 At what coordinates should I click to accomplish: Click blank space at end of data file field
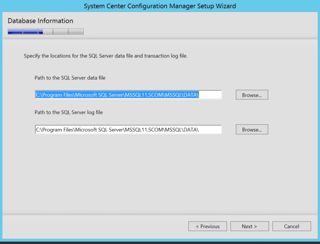(210, 95)
